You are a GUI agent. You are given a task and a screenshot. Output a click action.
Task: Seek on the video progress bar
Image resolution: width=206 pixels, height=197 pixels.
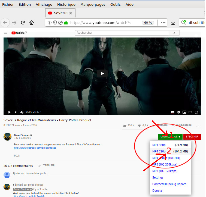point(102,109)
